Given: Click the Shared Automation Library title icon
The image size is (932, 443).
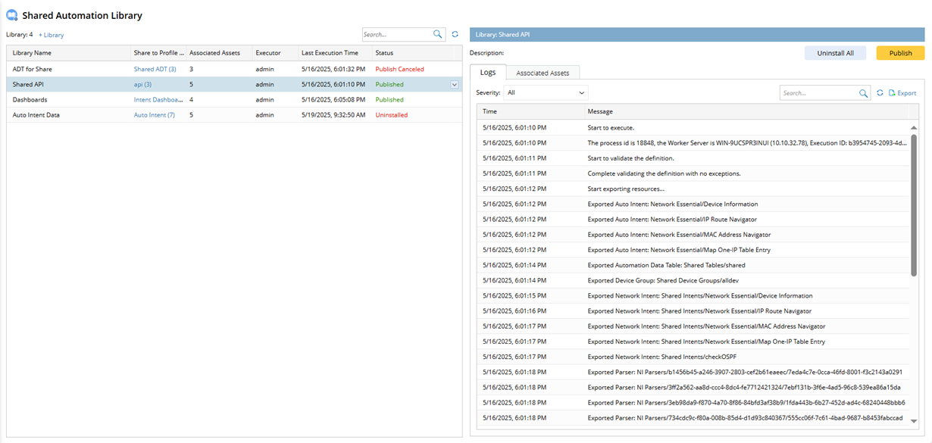Looking at the screenshot, I should click(x=11, y=15).
